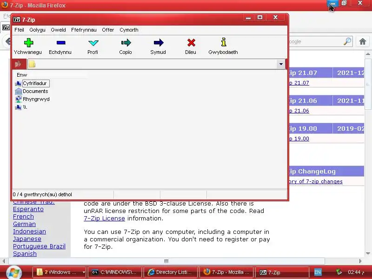Image resolution: width=372 pixels, height=279 pixels.
Task: Switch to C:\WINDOWS taskbar button
Action: tap(114, 272)
